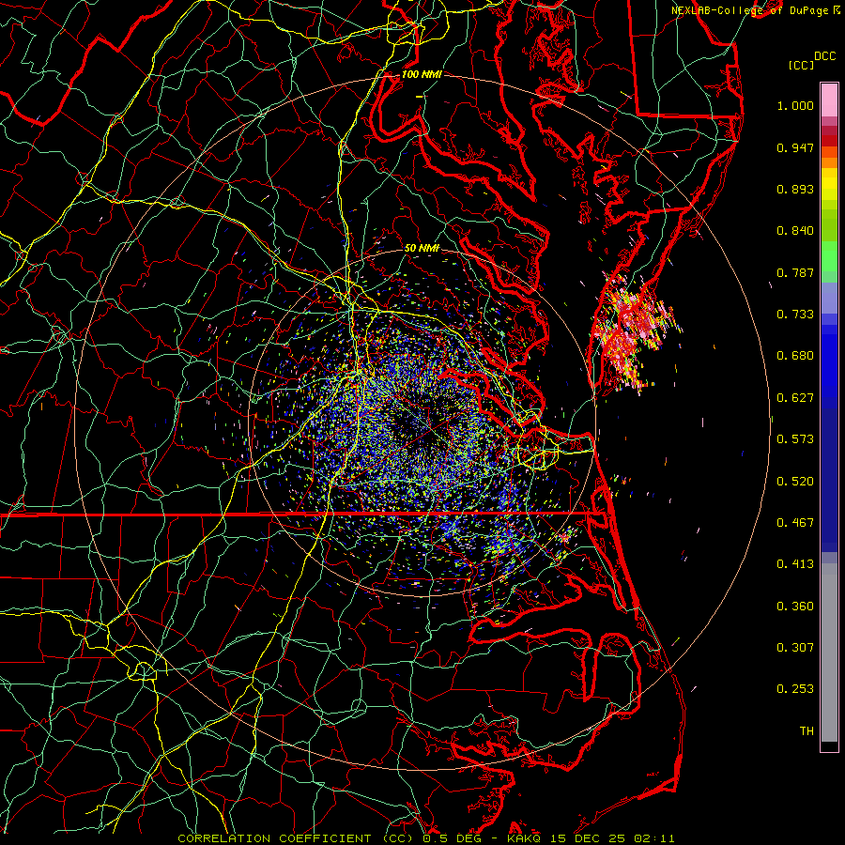845x845 pixels.
Task: Select the 0.947 scale value
Action: (795, 147)
